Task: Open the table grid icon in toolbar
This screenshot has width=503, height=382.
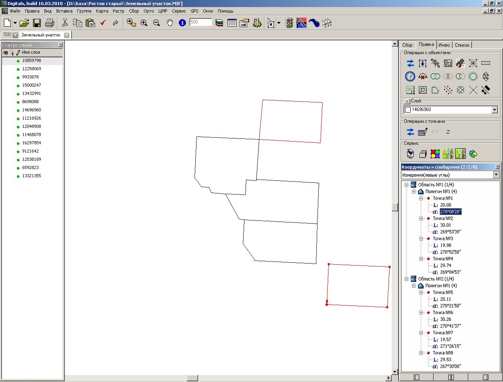Action: tap(232, 23)
